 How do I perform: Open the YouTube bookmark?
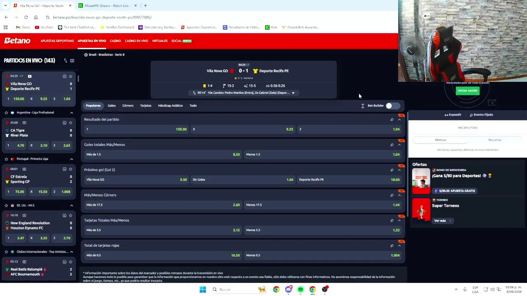pyautogui.click(x=44, y=28)
